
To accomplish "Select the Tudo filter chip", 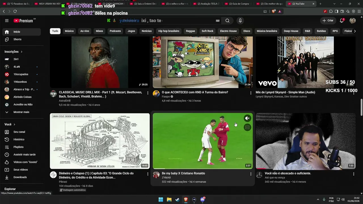I will pyautogui.click(x=55, y=31).
